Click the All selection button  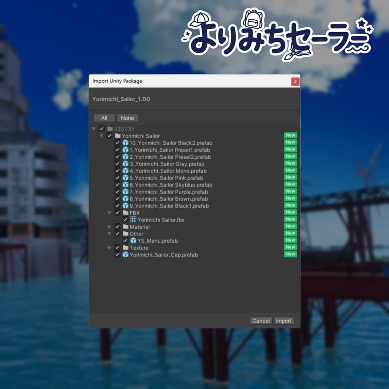(104, 118)
